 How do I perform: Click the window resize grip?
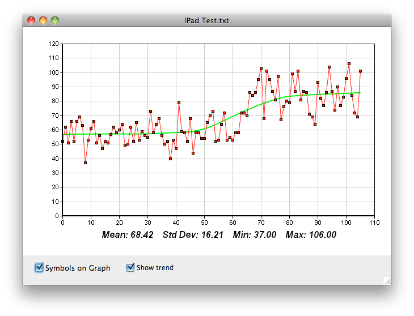tap(387, 281)
